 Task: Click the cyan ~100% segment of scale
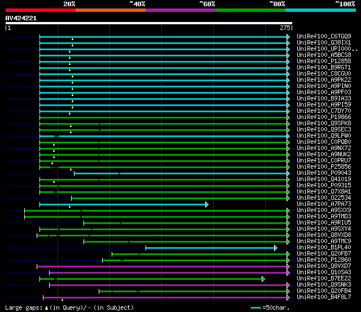pyautogui.click(x=320, y=10)
